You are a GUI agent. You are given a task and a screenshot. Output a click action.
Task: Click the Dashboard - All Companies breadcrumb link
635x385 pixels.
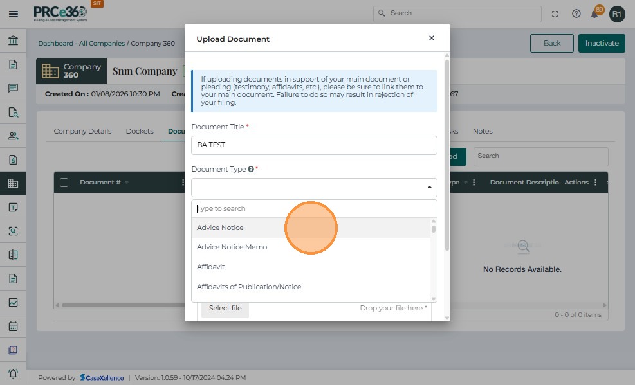pyautogui.click(x=81, y=44)
